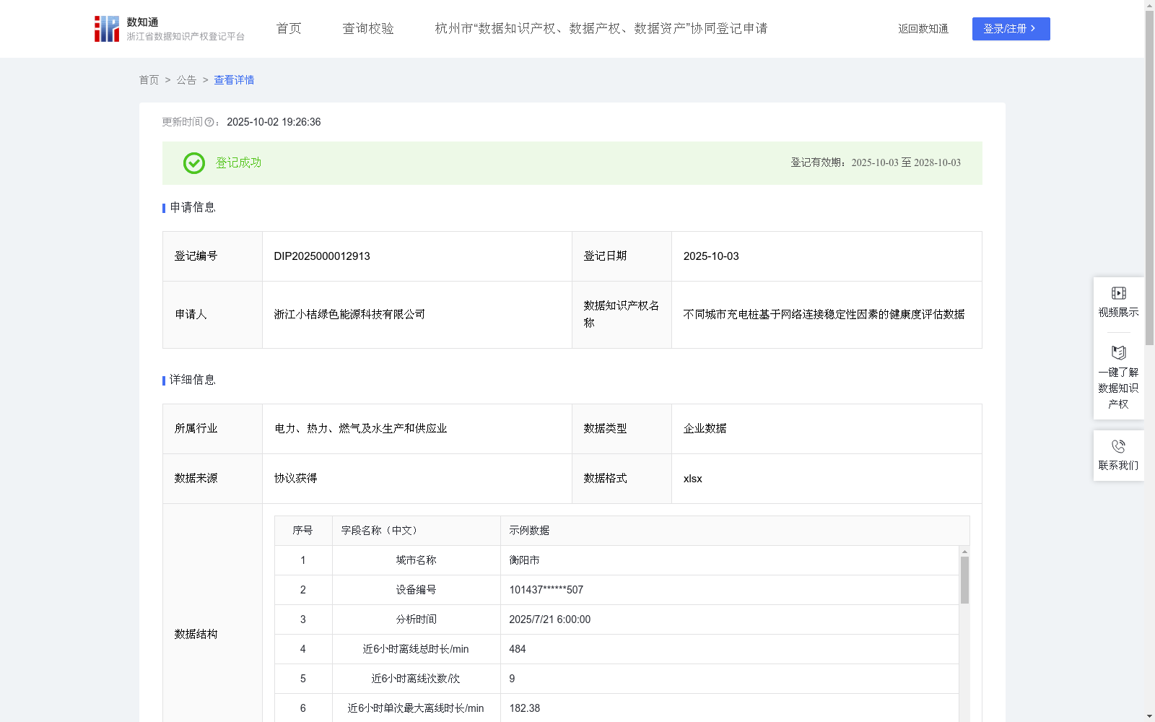Click the 返回数知通 link
The width and height of the screenshot is (1155, 722).
click(923, 29)
